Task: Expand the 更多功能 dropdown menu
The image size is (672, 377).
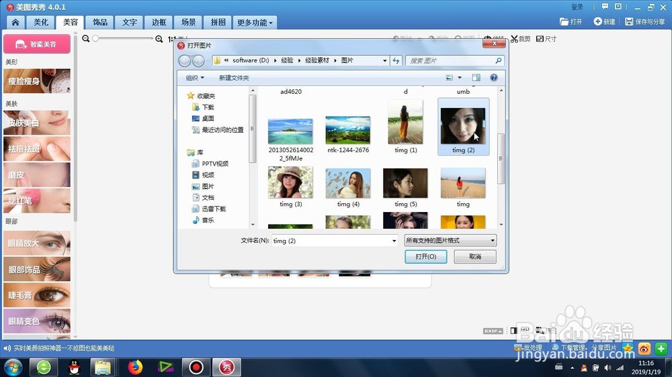Action: click(x=255, y=22)
